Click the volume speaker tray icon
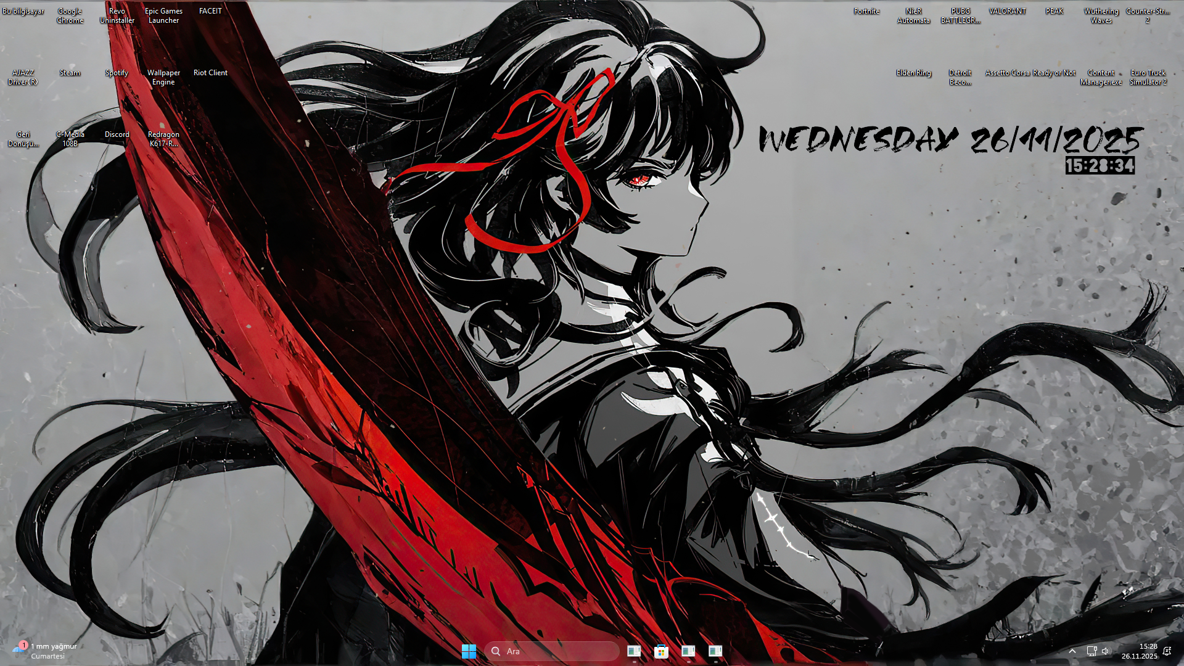The width and height of the screenshot is (1184, 666). point(1105,651)
